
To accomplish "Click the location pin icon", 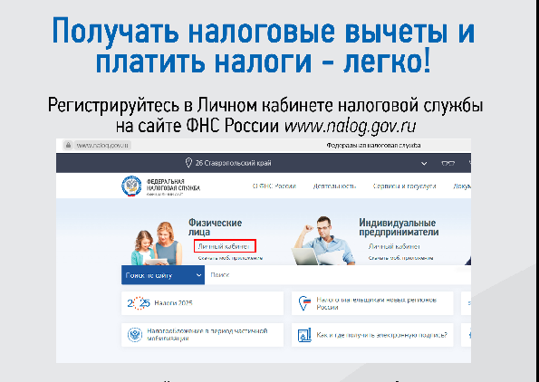I will tap(188, 163).
